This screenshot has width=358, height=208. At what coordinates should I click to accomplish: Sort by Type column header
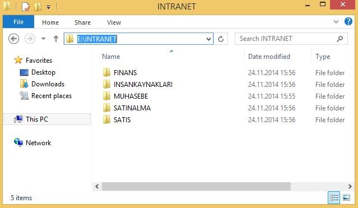pos(323,57)
